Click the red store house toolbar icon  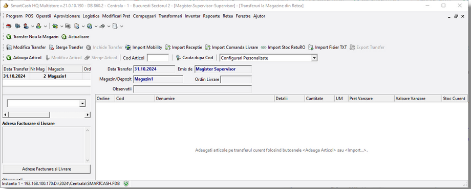pos(8,27)
